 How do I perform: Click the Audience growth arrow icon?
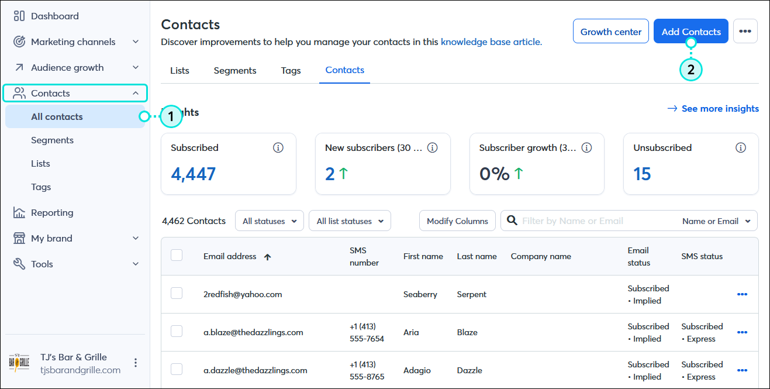coord(19,67)
